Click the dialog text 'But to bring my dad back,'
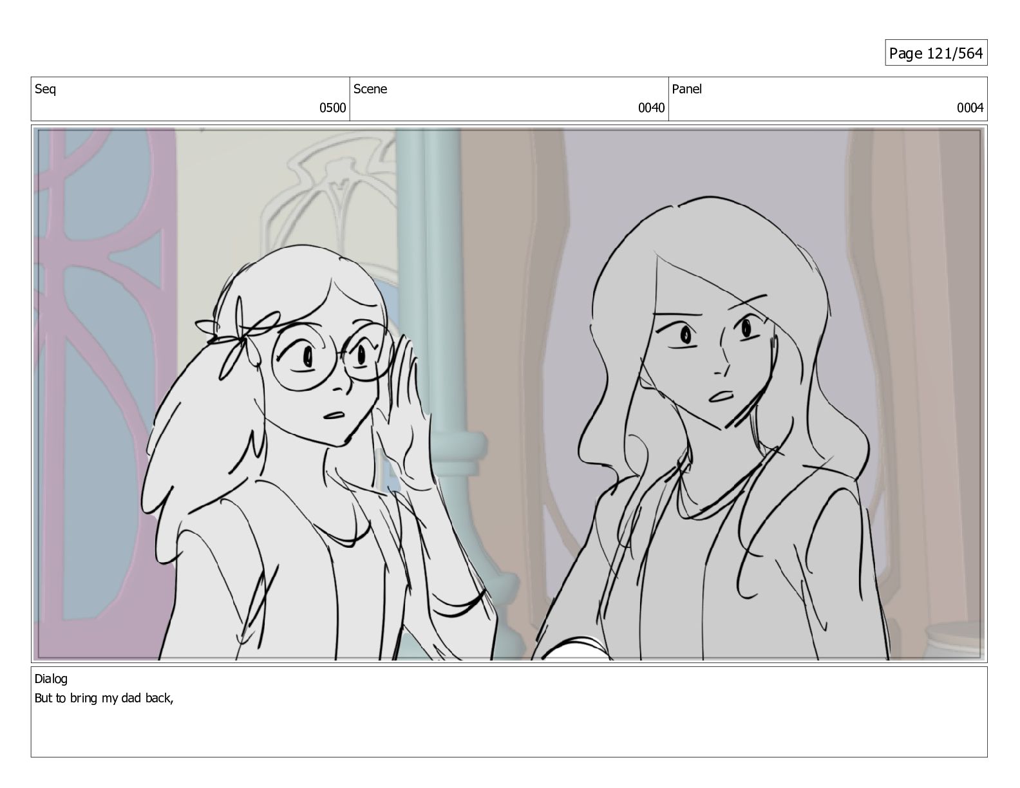This screenshot has width=1020, height=788. point(104,698)
